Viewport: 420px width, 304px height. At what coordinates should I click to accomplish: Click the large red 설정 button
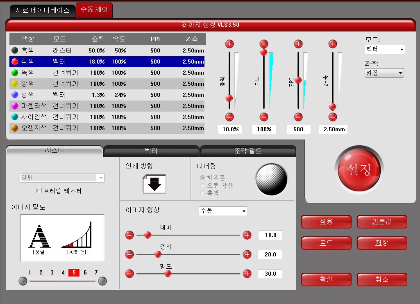(359, 169)
